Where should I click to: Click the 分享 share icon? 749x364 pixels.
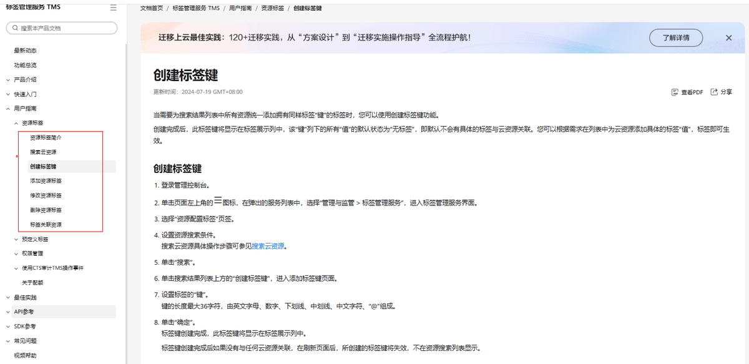[714, 92]
